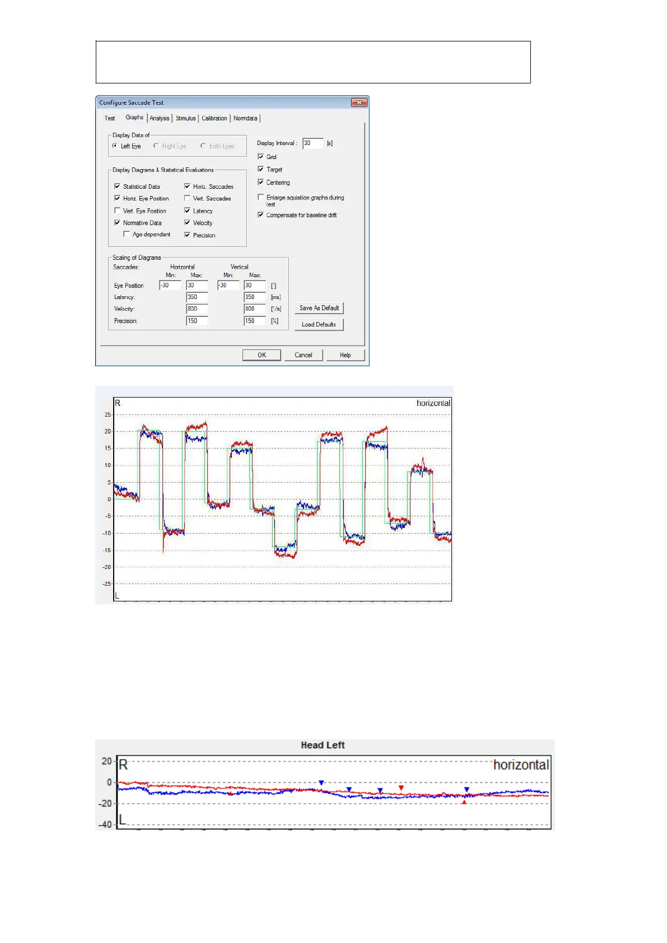Toggle the Age dependant checkbox

coord(127,234)
